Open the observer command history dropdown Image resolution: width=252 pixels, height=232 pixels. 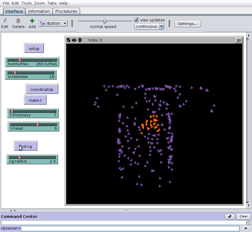click(x=246, y=228)
